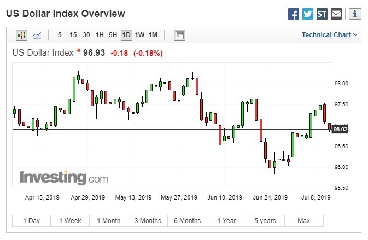Click the (-0.18%) percent change
Screen dimensions: 368x240
pos(148,53)
